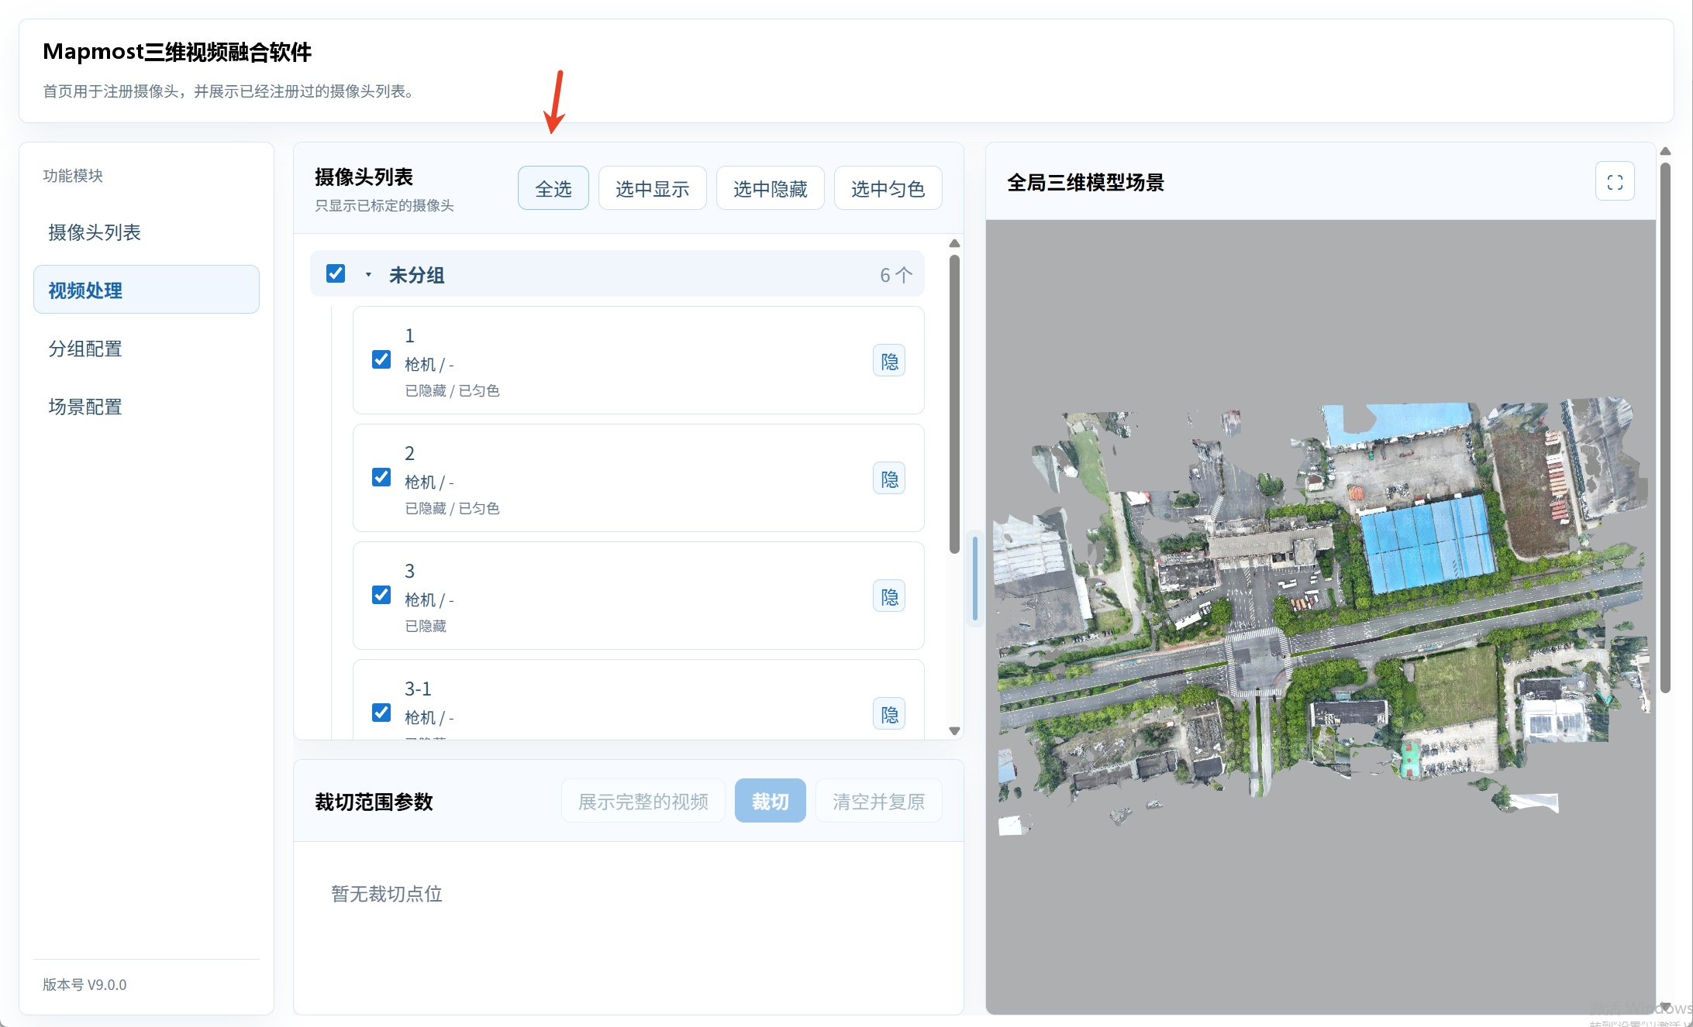Click the 未分组 group title
This screenshot has height=1027, width=1693.
[x=417, y=275]
